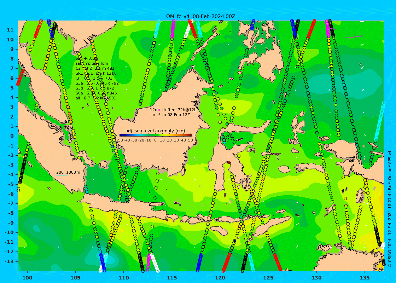Viewport: 396px width, 283px height.
Task: Select the SRL satellite statistics row
Action: pyautogui.click(x=96, y=73)
